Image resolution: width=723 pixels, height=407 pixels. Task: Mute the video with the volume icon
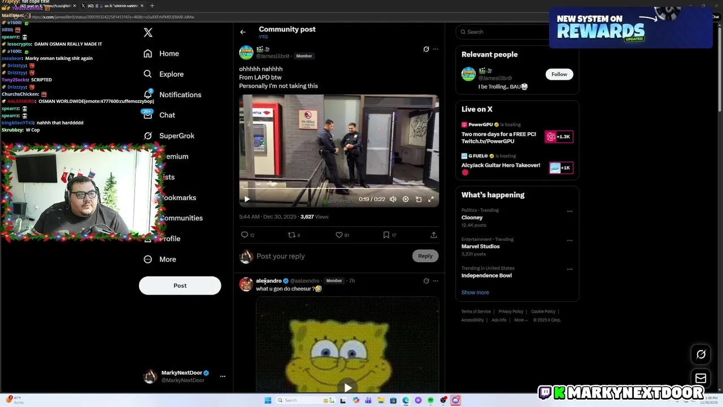click(x=393, y=199)
